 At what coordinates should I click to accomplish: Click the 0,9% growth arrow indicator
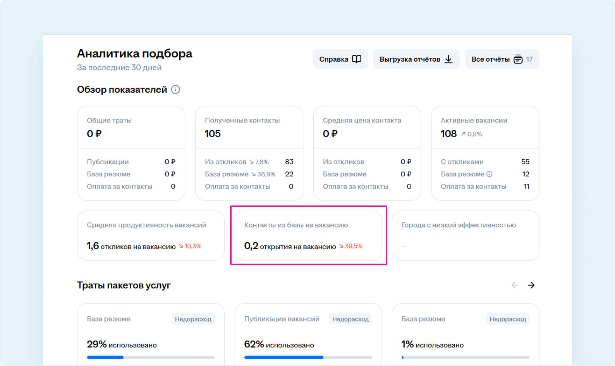pyautogui.click(x=463, y=134)
